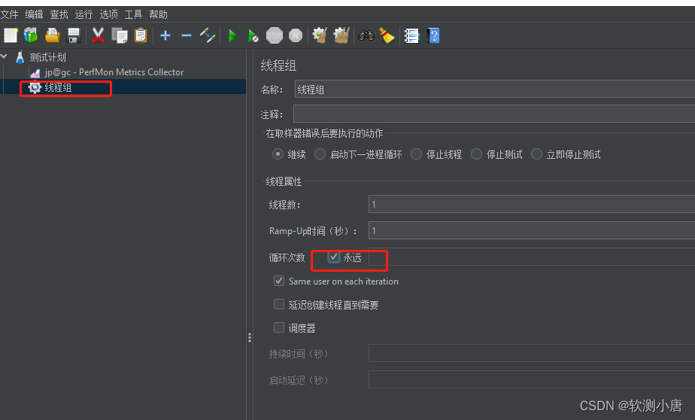Click the gray Stop icon
This screenshot has width=695, height=420.
point(275,35)
